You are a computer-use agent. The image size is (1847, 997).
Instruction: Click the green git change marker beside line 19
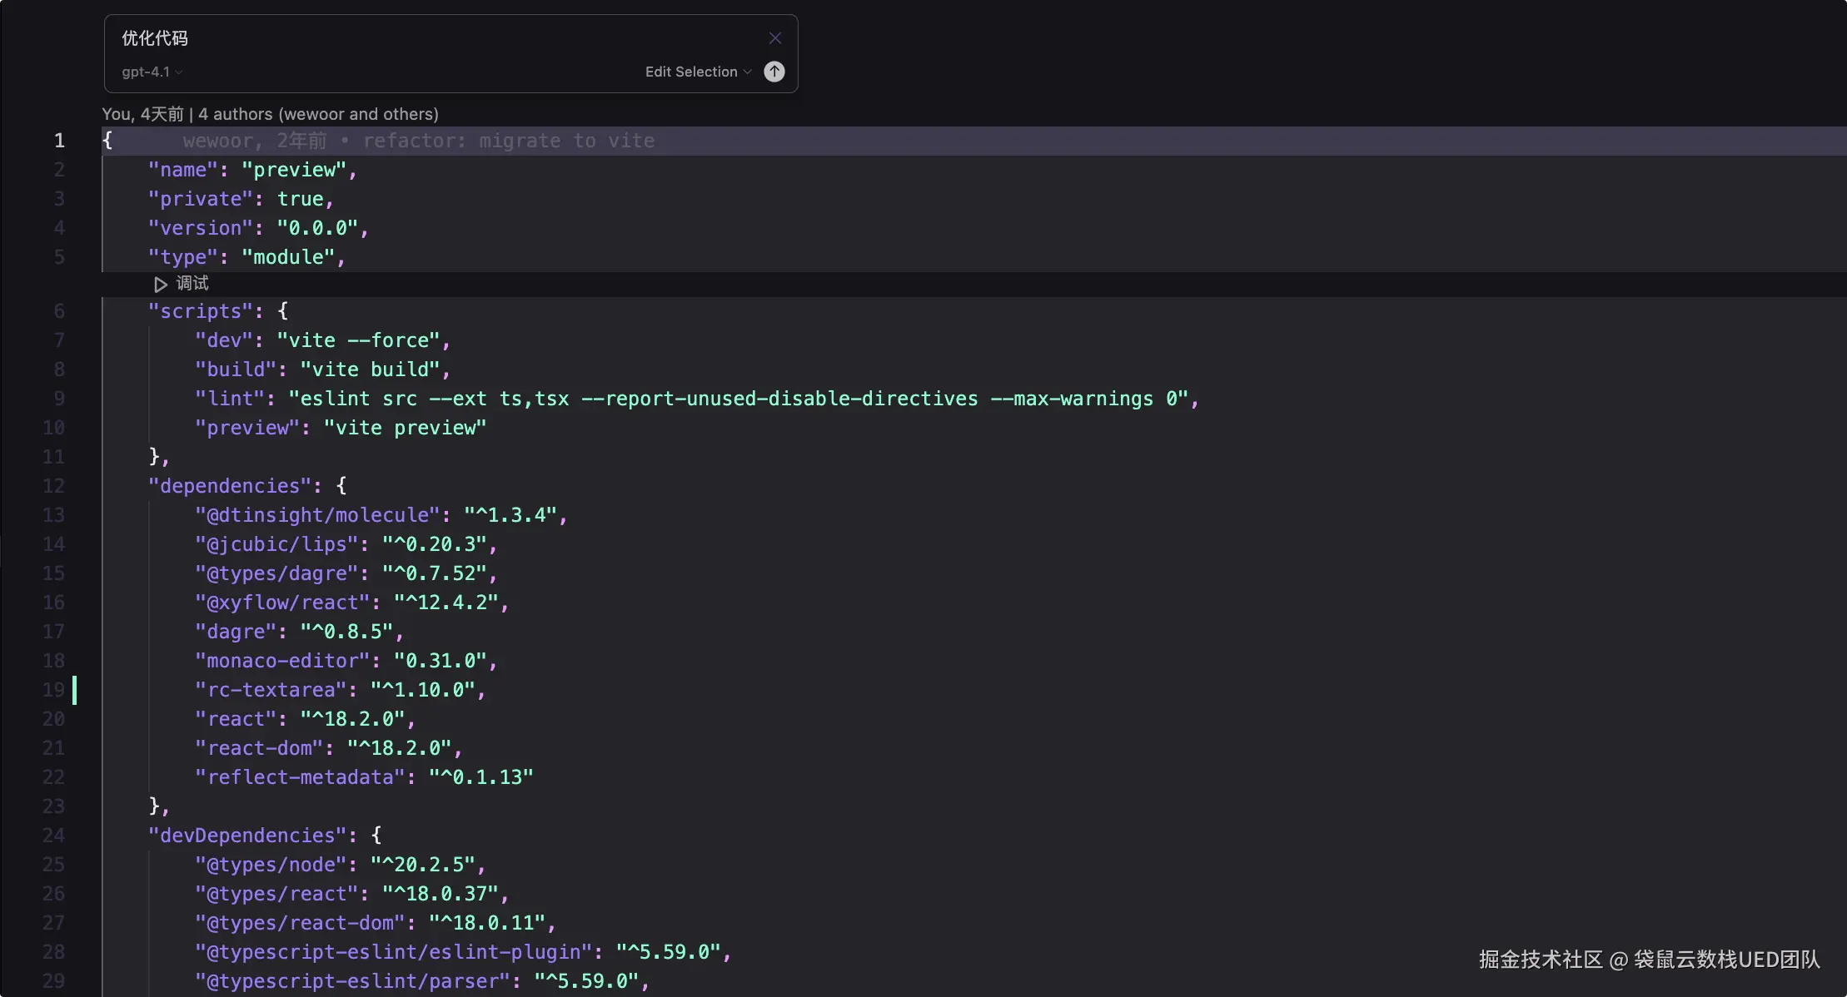tap(75, 690)
